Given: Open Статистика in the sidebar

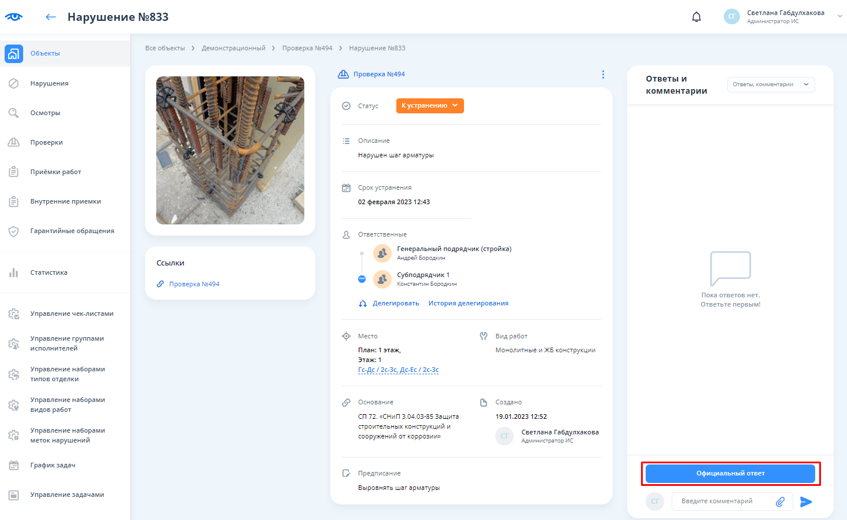Looking at the screenshot, I should tap(49, 272).
